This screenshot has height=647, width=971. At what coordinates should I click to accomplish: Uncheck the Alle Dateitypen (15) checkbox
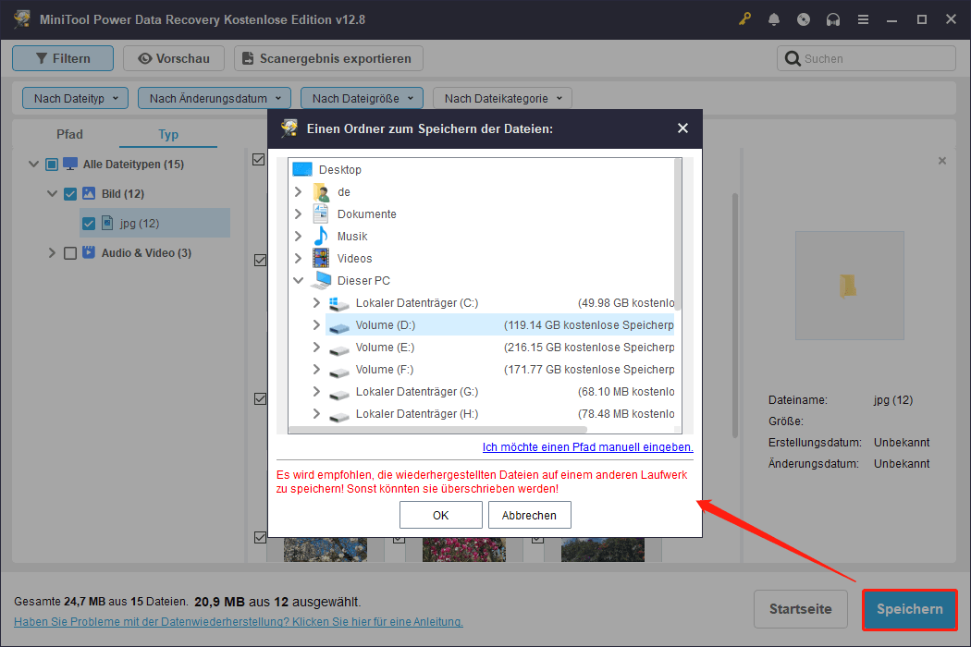click(x=52, y=164)
